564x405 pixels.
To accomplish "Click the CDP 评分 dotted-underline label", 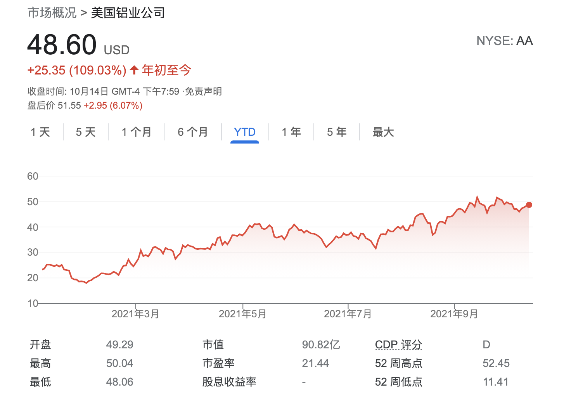I will point(398,344).
